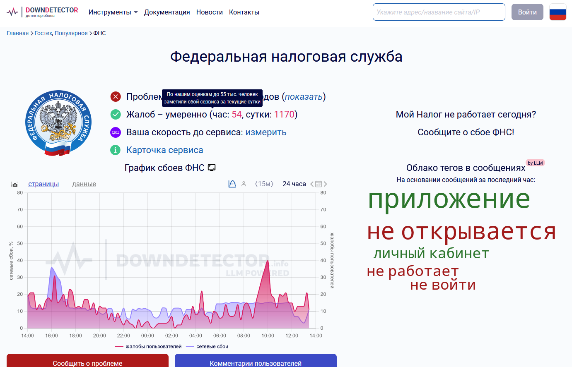Open the Документация menu item

[x=167, y=12]
